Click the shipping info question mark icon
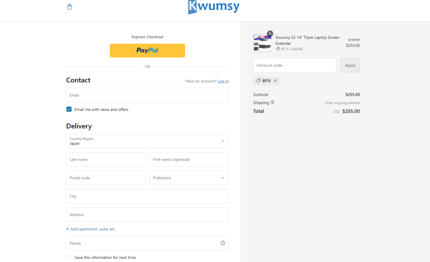 coord(272,103)
